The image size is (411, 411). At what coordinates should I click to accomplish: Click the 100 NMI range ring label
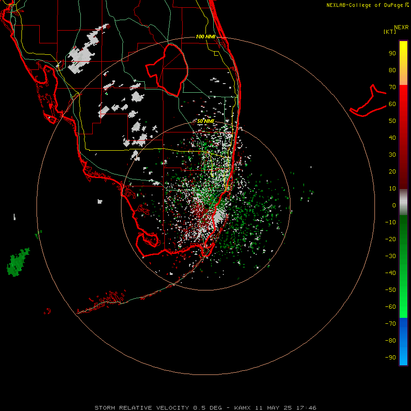[205, 37]
